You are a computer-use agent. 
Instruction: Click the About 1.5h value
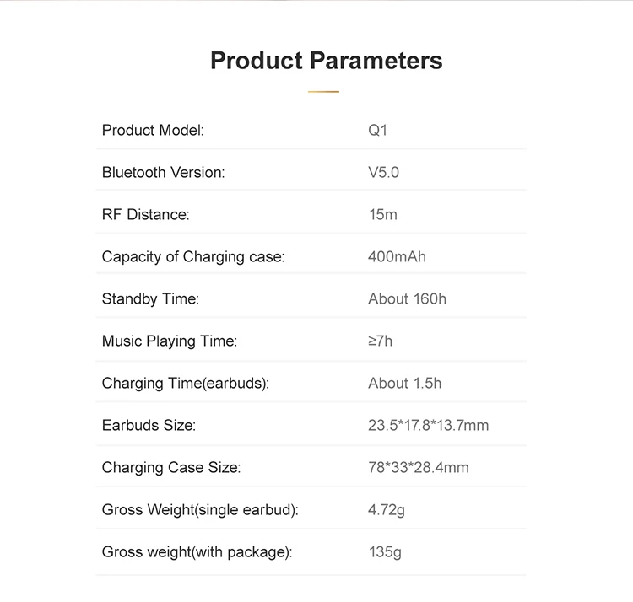coord(404,383)
